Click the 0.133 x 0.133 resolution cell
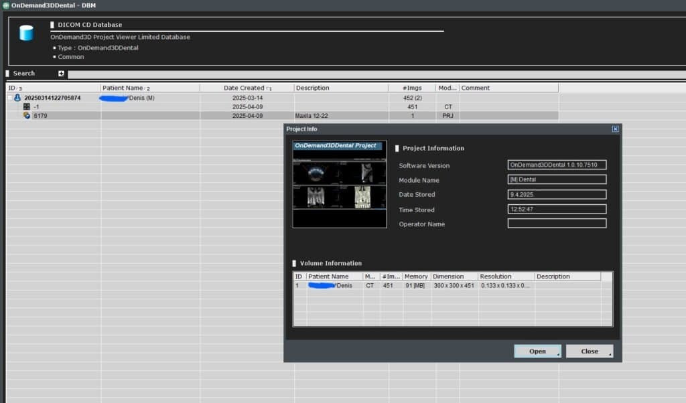The height and width of the screenshot is (403, 686). tap(505, 285)
